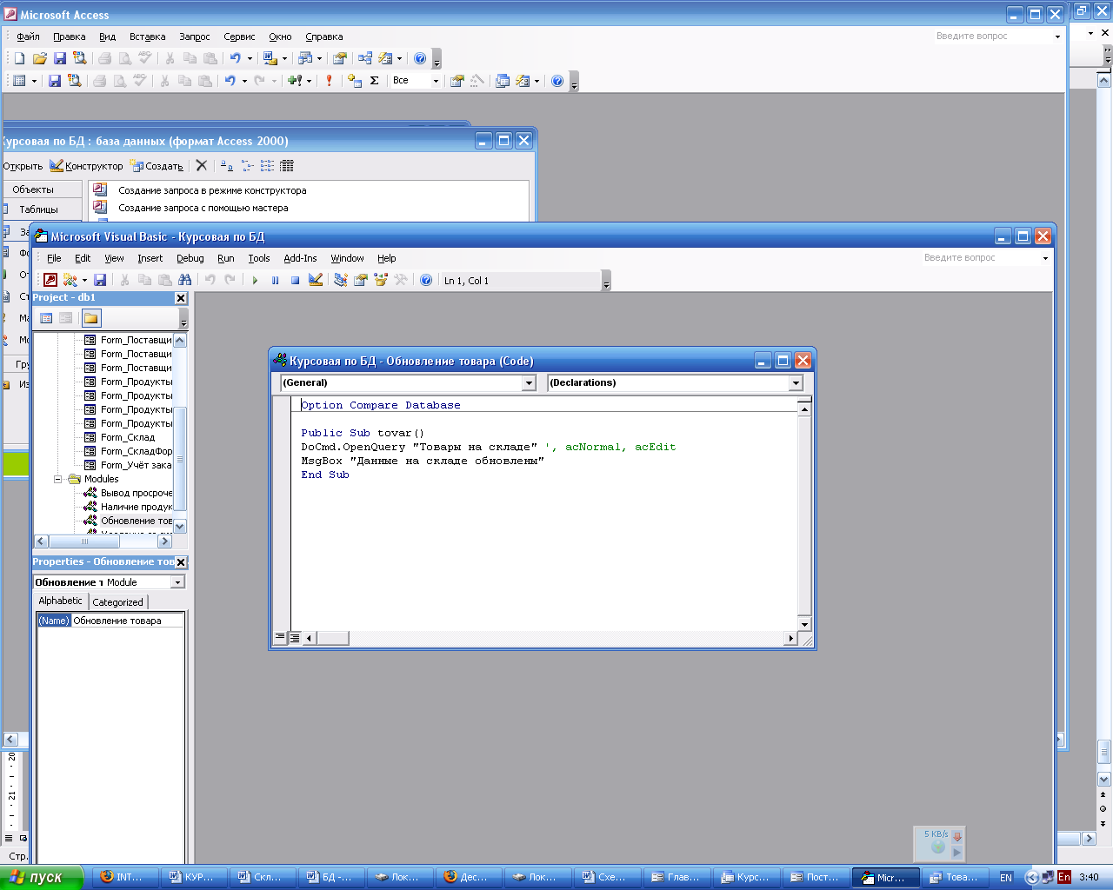Open the OfficeLinks dropdown arrow
1113x890 pixels.
pyautogui.click(x=284, y=58)
